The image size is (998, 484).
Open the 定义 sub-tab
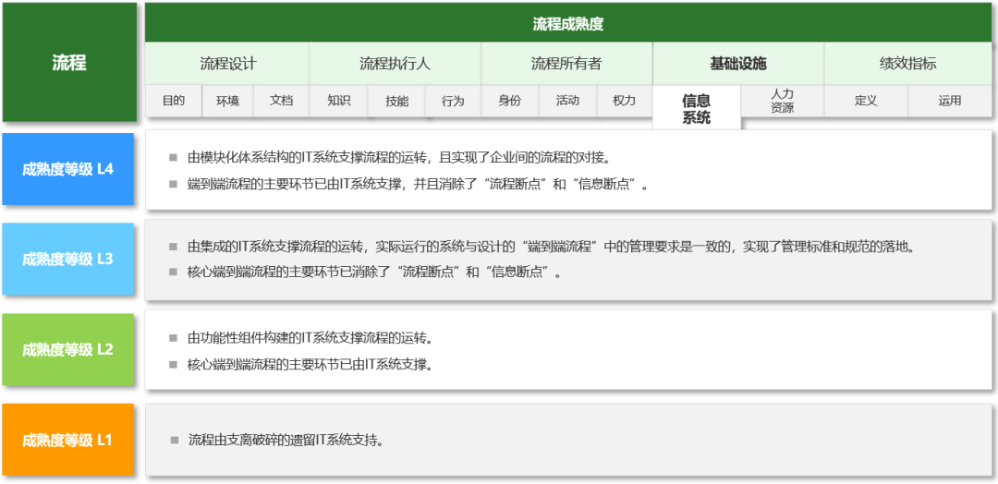866,101
